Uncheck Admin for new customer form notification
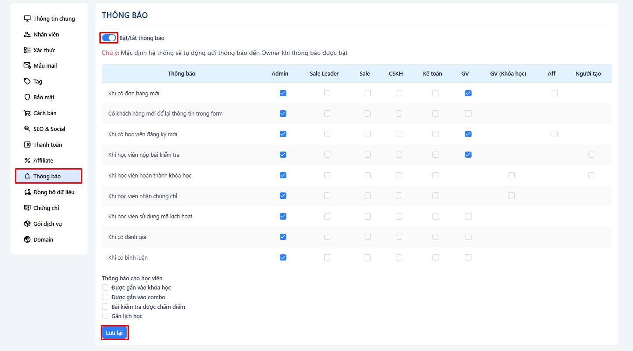 tap(283, 113)
